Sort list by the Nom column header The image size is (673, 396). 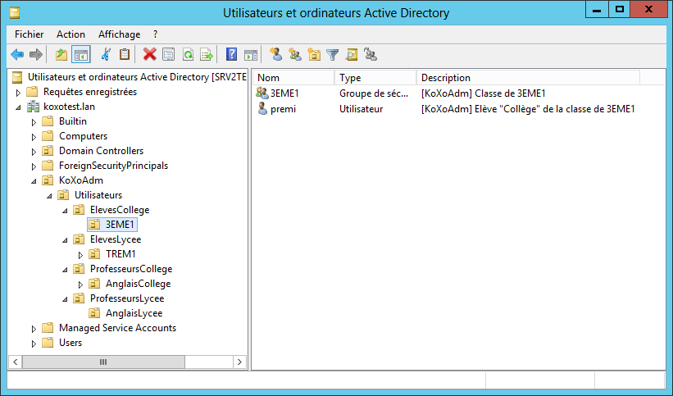pyautogui.click(x=293, y=78)
